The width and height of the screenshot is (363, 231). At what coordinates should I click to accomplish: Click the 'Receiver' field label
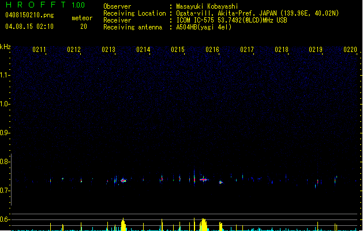pyautogui.click(x=117, y=20)
